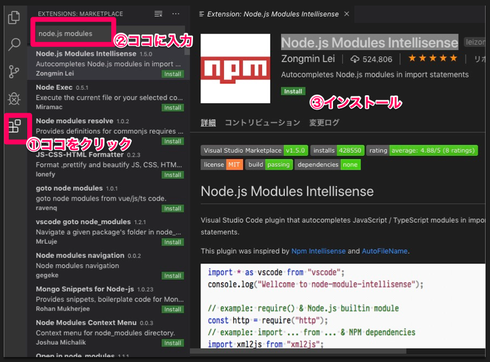Select Mongo Snippets for Node-js entry

tap(108, 298)
